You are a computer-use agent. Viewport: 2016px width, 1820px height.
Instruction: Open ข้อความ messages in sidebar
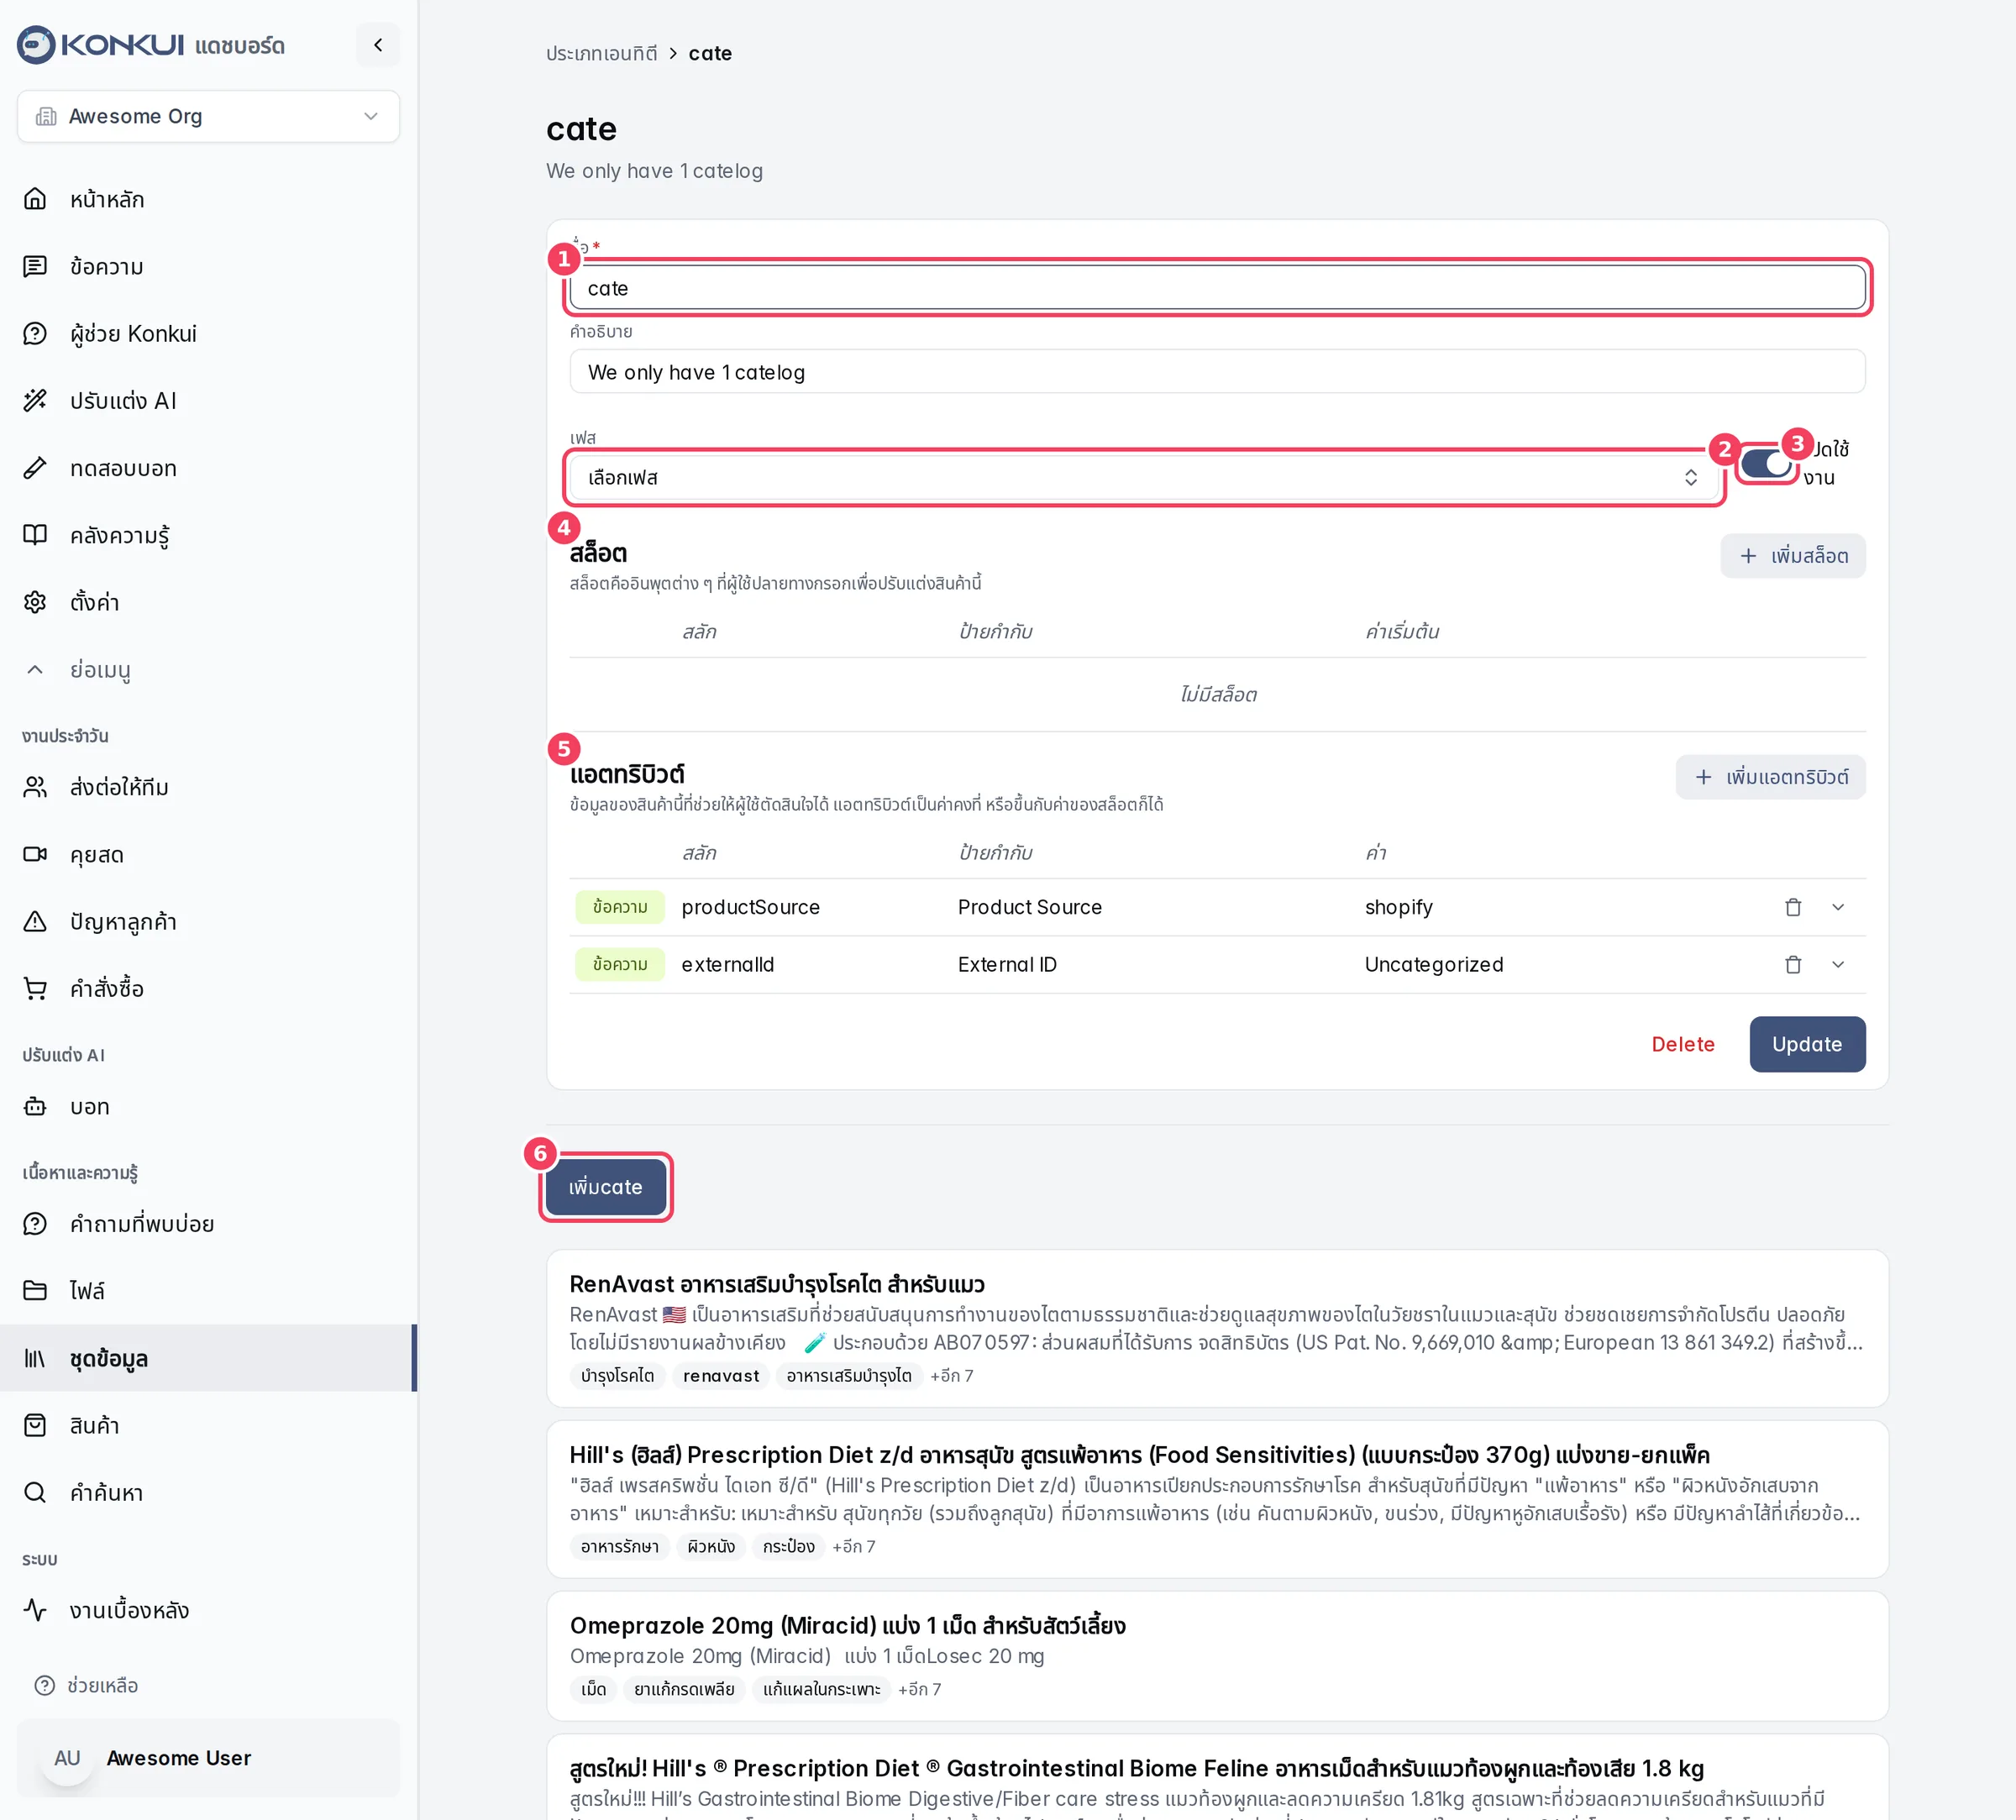[x=208, y=266]
